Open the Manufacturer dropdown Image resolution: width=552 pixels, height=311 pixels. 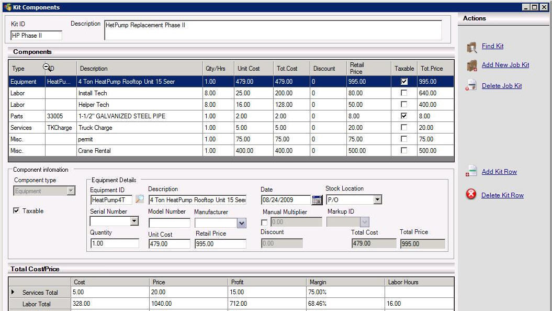[x=241, y=223]
